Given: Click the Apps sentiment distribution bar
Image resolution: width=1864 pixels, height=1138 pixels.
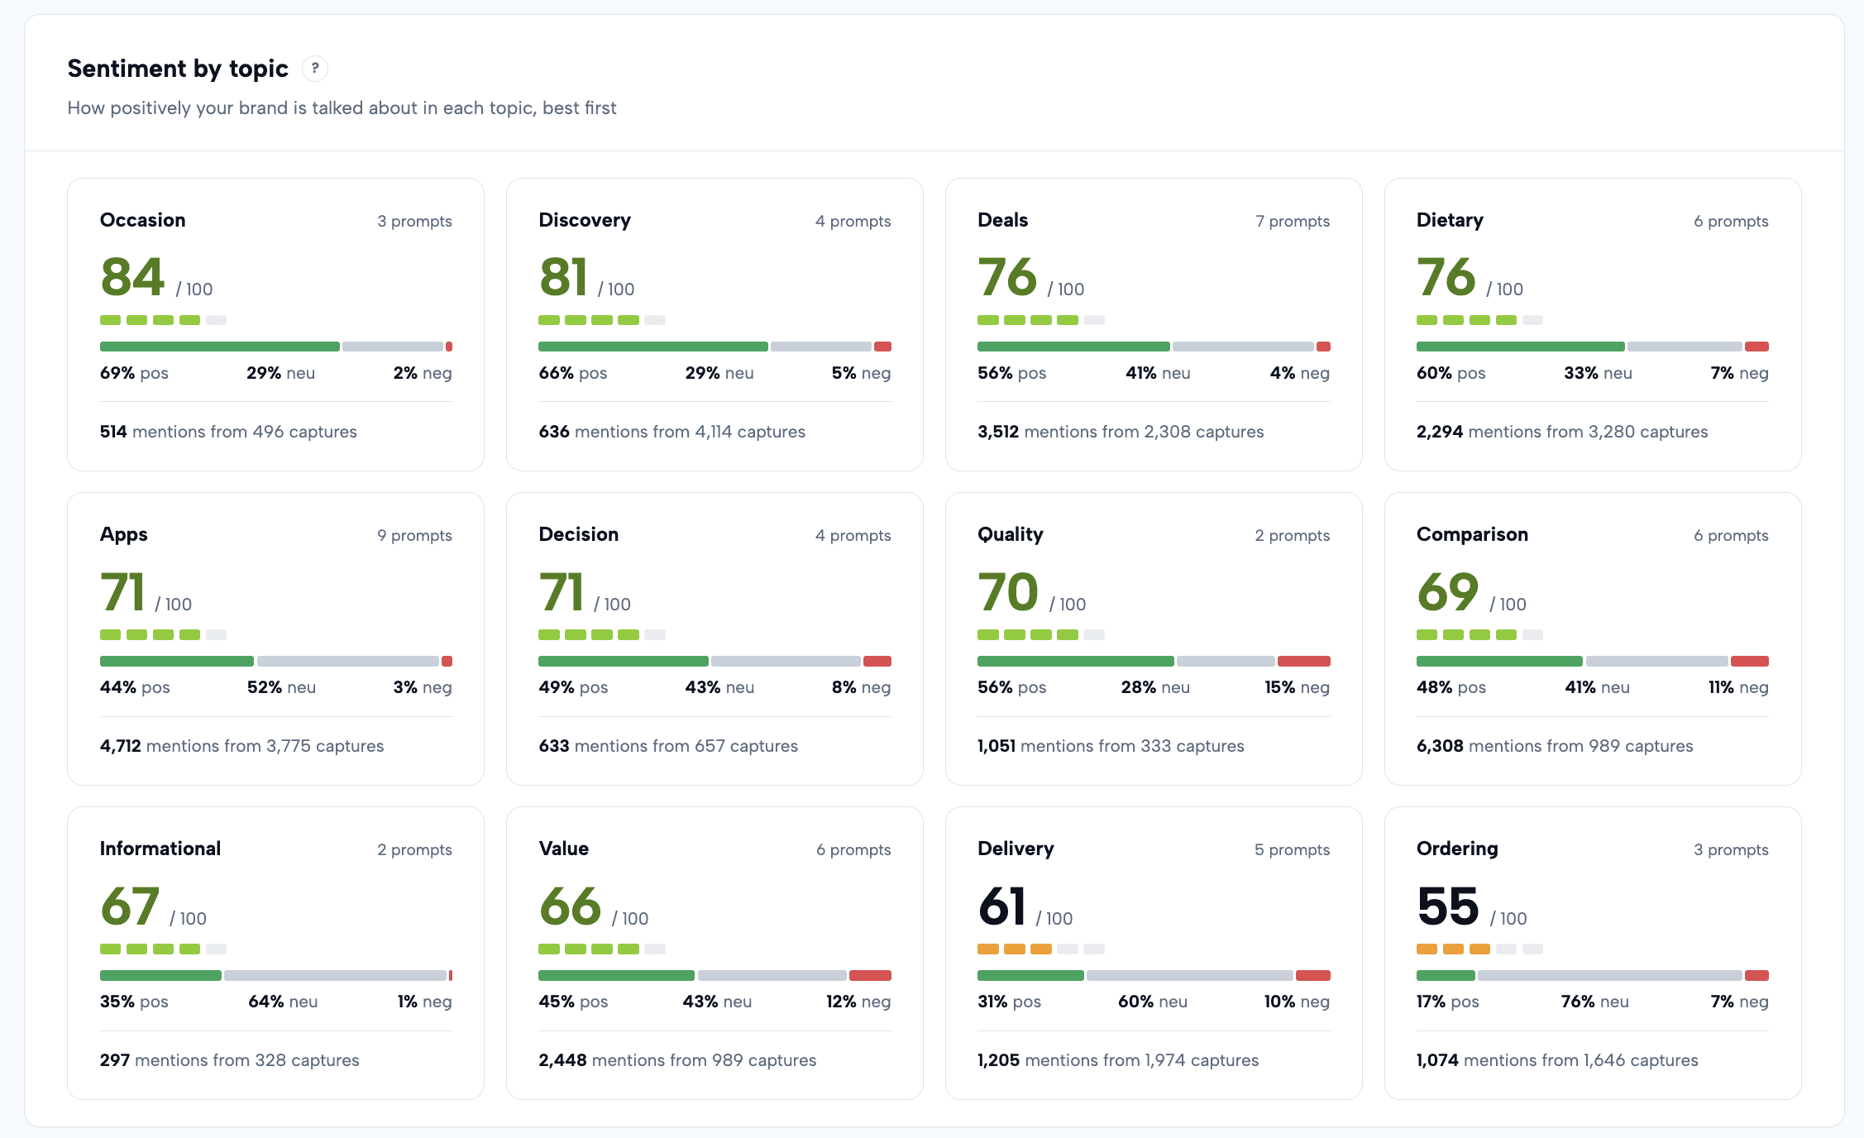Looking at the screenshot, I should coord(276,661).
